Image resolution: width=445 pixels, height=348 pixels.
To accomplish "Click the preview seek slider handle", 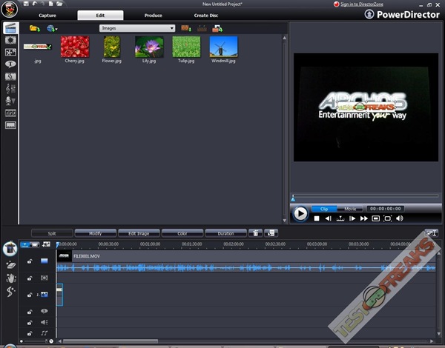I will [293, 198].
